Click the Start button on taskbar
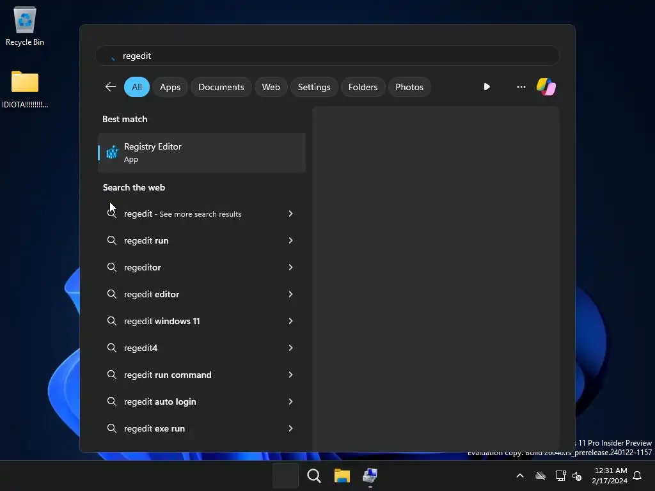Screen dimensions: 655x491 [x=285, y=476]
